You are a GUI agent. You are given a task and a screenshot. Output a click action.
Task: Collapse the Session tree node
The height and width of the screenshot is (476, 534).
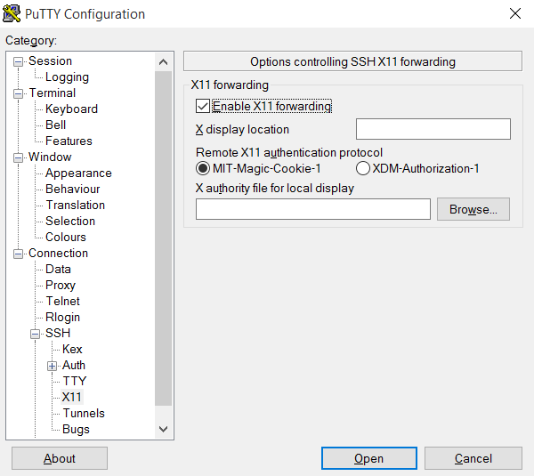(19, 61)
